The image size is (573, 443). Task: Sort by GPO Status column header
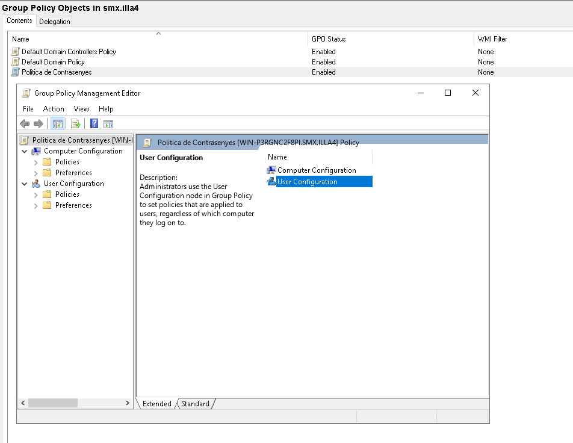329,39
